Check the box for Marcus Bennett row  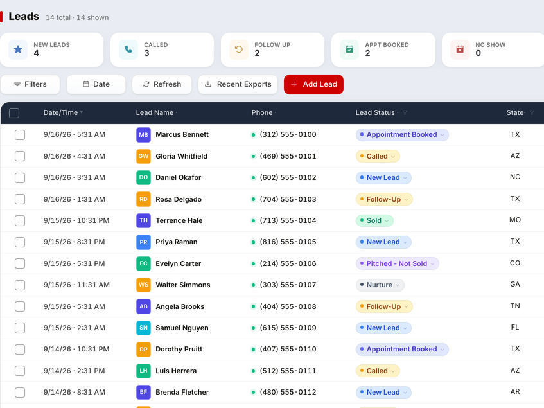(x=20, y=135)
